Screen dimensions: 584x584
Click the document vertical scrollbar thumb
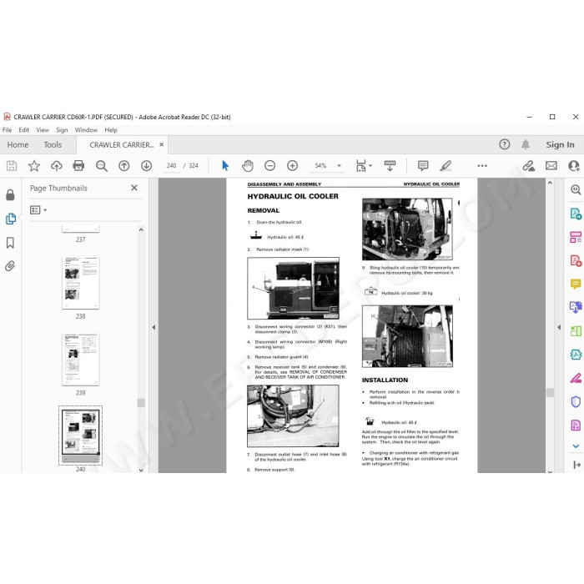(x=550, y=393)
